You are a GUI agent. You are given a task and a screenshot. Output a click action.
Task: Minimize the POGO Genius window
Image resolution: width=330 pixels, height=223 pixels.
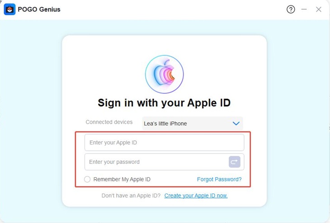click(304, 9)
